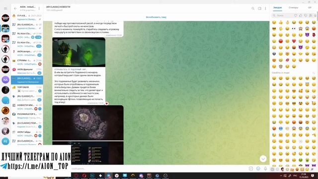Go back with the arrow beside AION header
318x179 pixels.
(15, 8)
